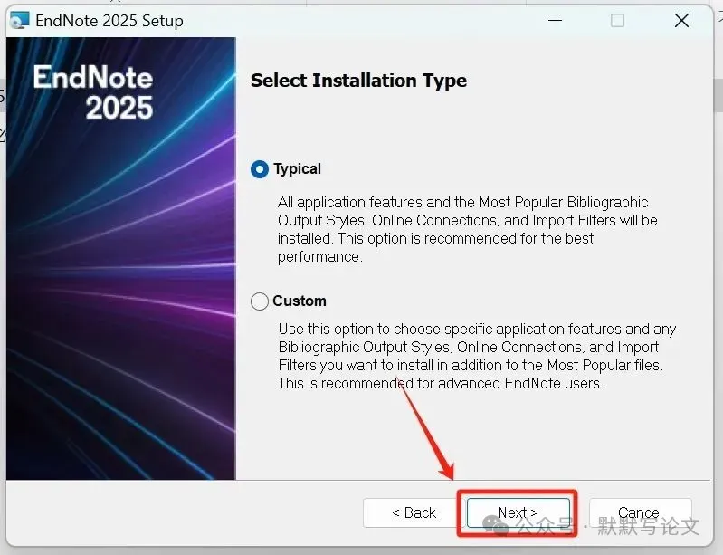The image size is (723, 555).
Task: Close the EndNote 2025 Setup window
Action: tap(681, 20)
